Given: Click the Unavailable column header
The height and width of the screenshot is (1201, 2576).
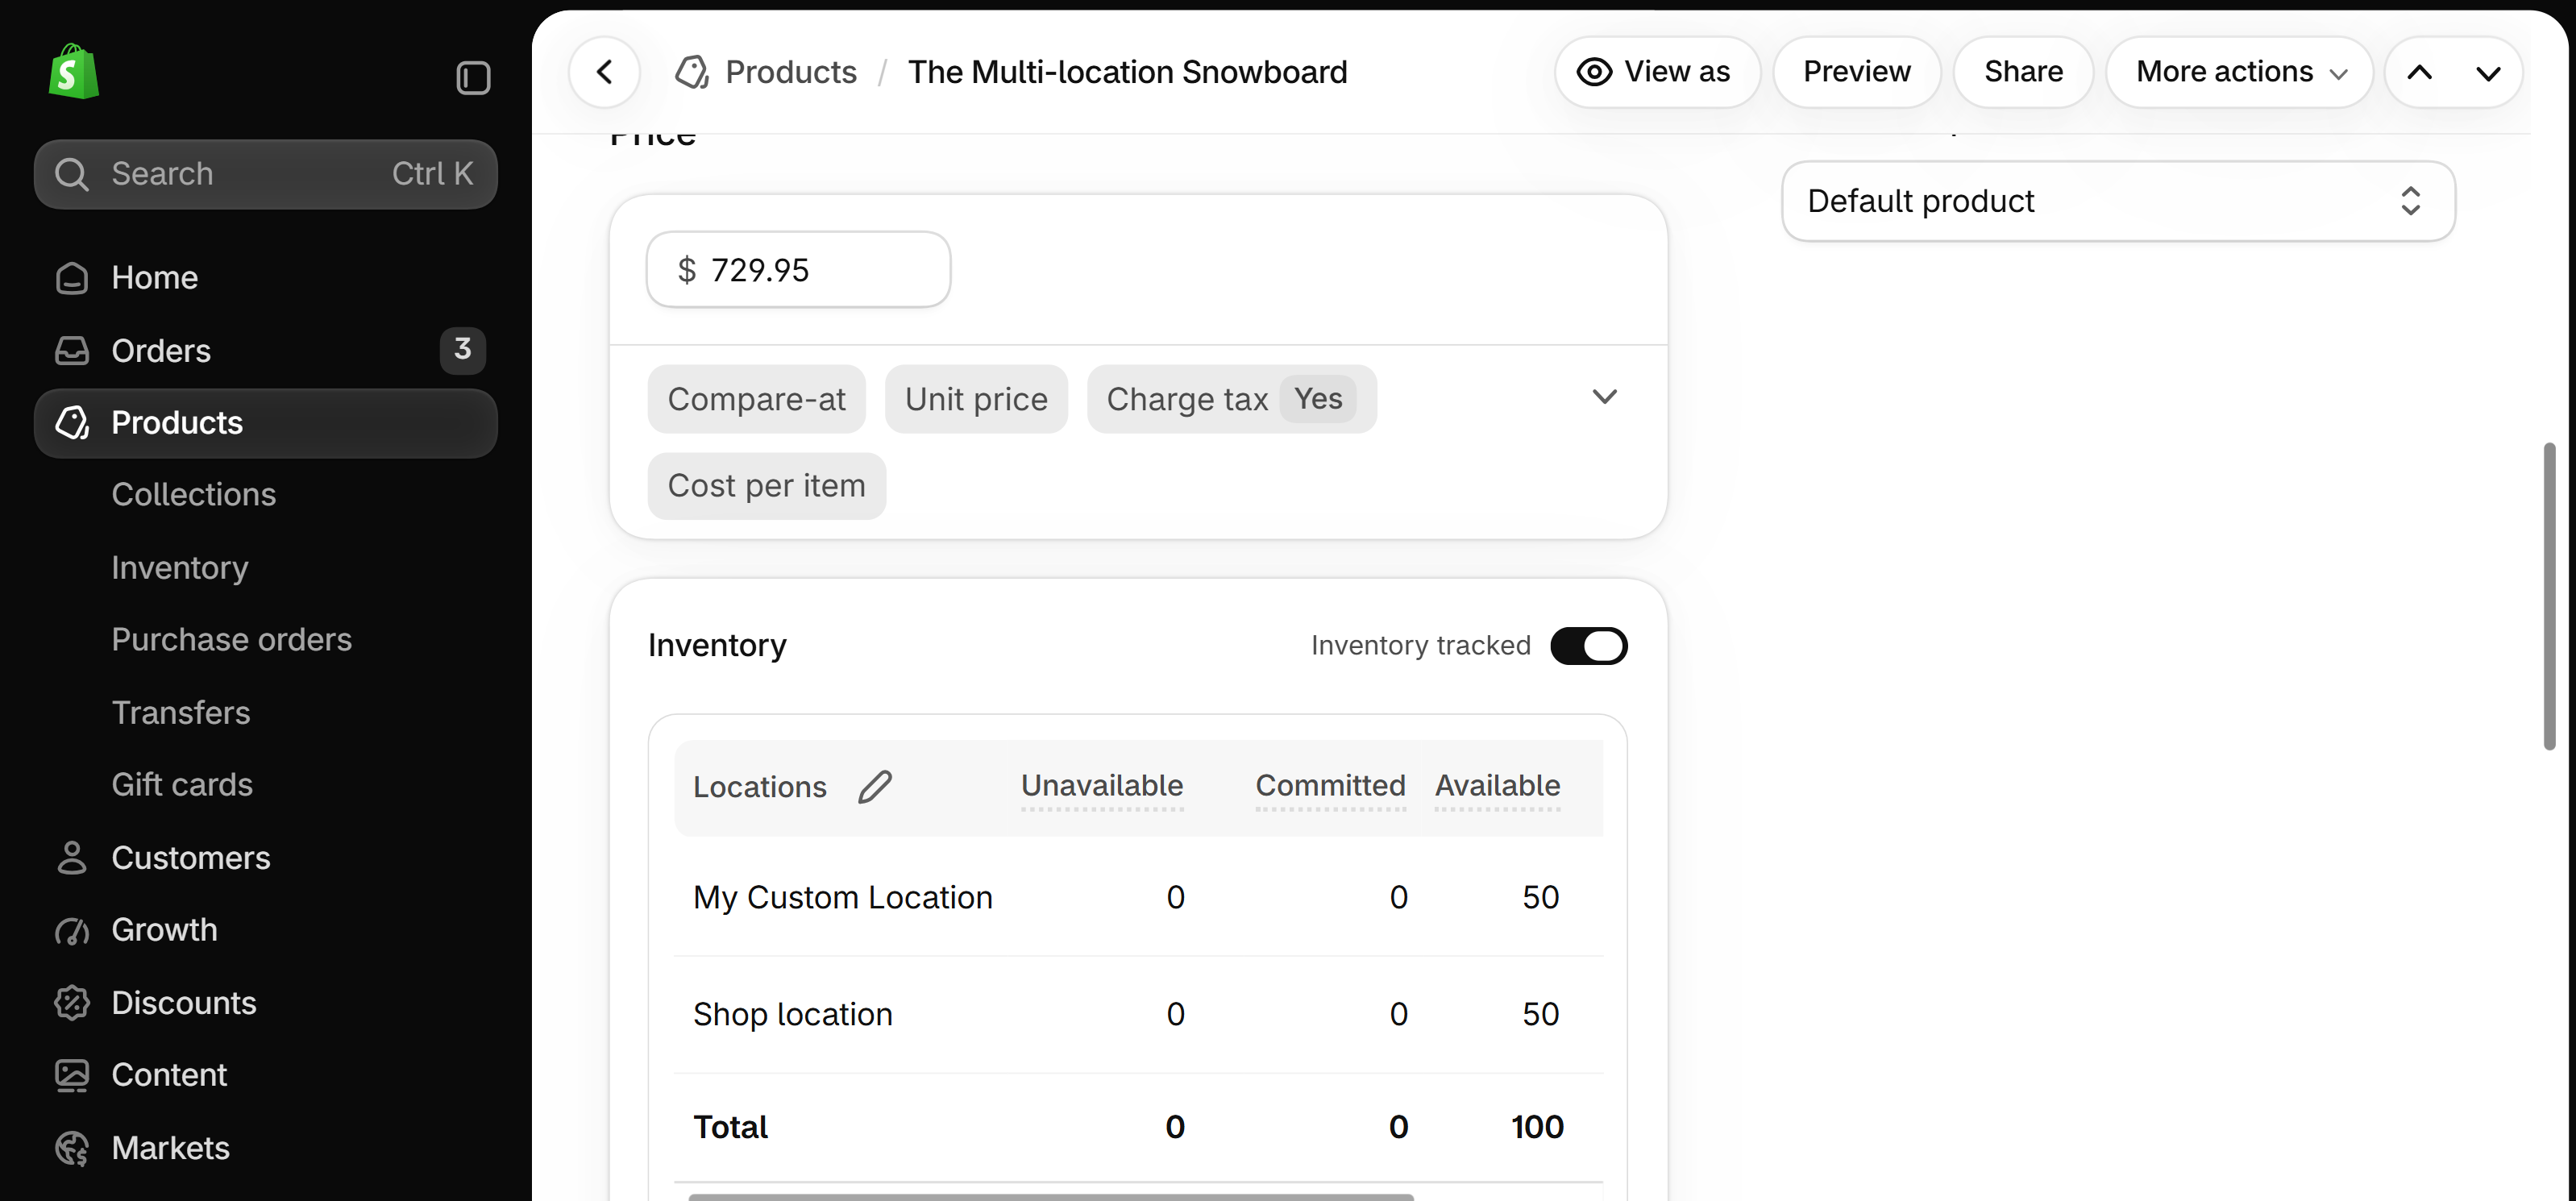Looking at the screenshot, I should click(x=1102, y=786).
